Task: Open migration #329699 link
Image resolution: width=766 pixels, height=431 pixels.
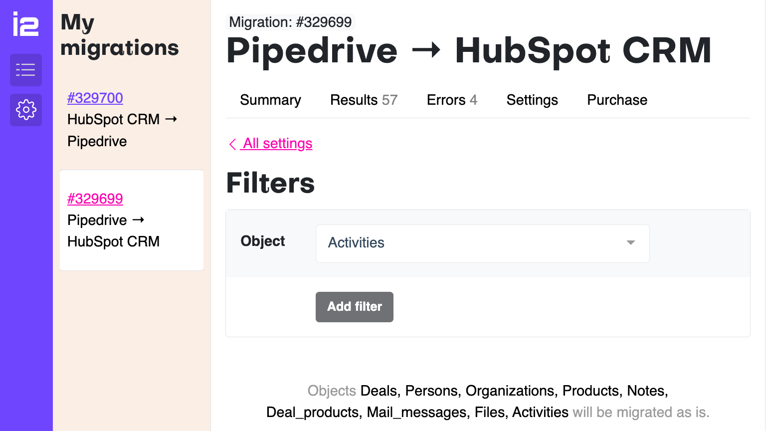Action: coord(95,199)
